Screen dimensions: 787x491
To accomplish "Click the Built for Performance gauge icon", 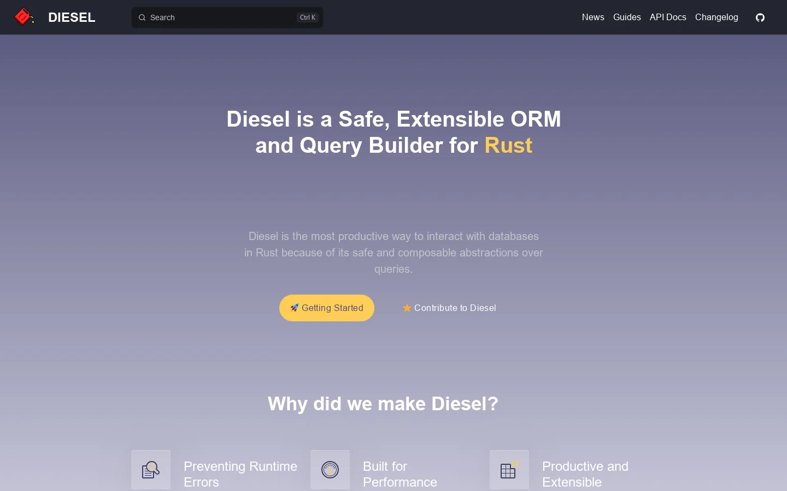I will [x=330, y=470].
